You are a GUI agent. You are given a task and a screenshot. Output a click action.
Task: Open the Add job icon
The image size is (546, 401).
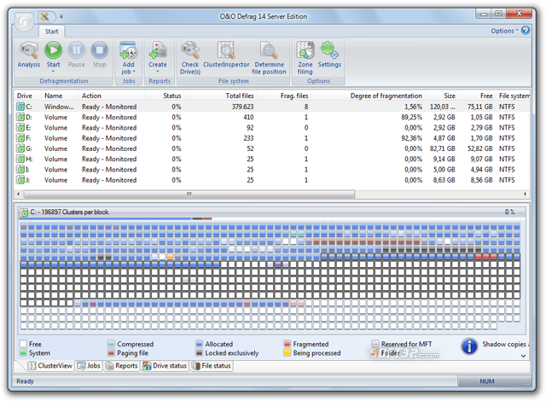[x=129, y=50]
